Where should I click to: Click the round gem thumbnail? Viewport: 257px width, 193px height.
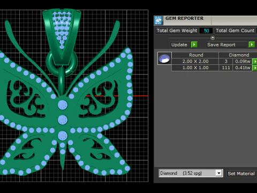(x=164, y=58)
